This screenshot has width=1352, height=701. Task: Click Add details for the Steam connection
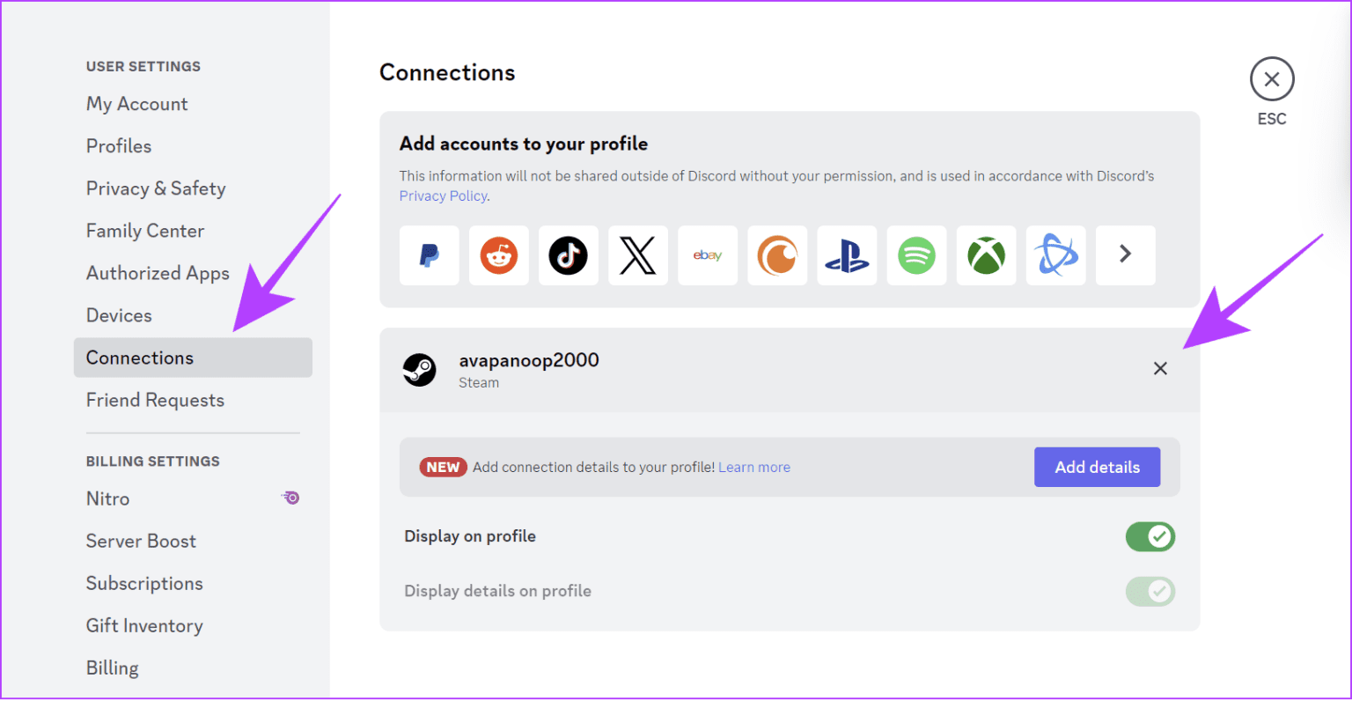point(1097,467)
